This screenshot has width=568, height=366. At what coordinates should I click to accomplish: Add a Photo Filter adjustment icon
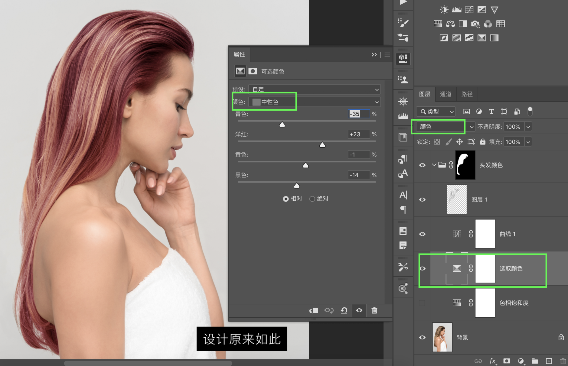[475, 24]
